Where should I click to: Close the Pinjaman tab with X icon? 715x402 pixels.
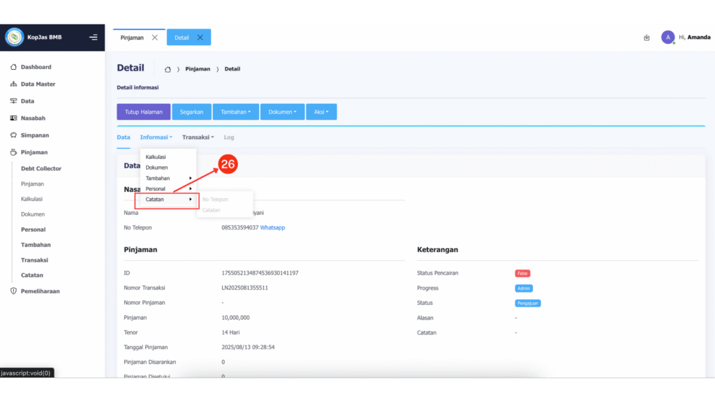154,38
